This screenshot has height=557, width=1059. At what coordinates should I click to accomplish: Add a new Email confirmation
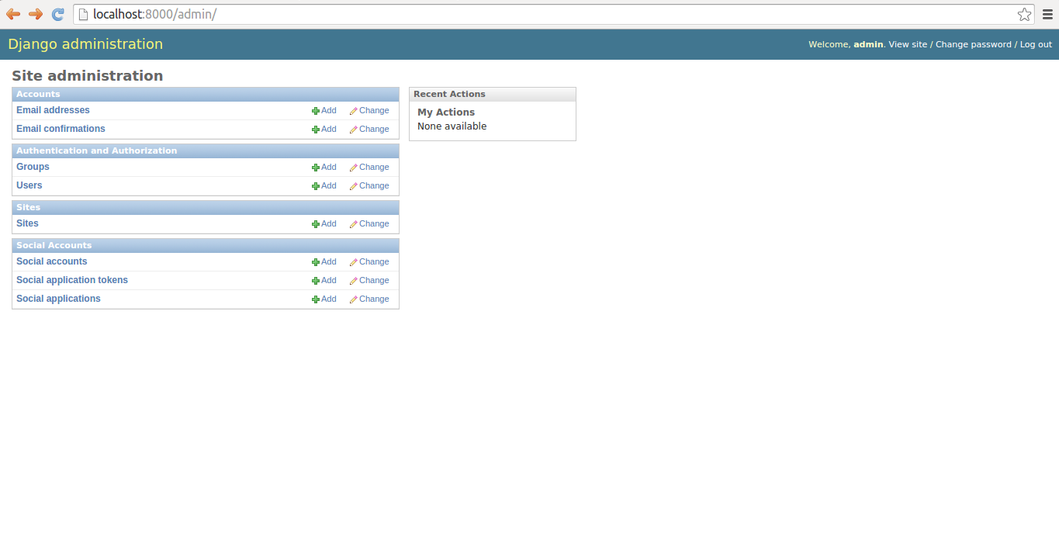pyautogui.click(x=324, y=129)
